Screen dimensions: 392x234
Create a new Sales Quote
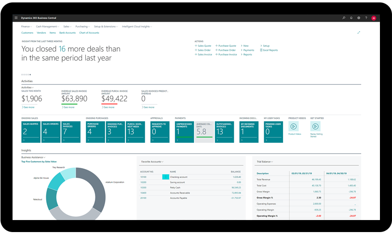point(203,46)
